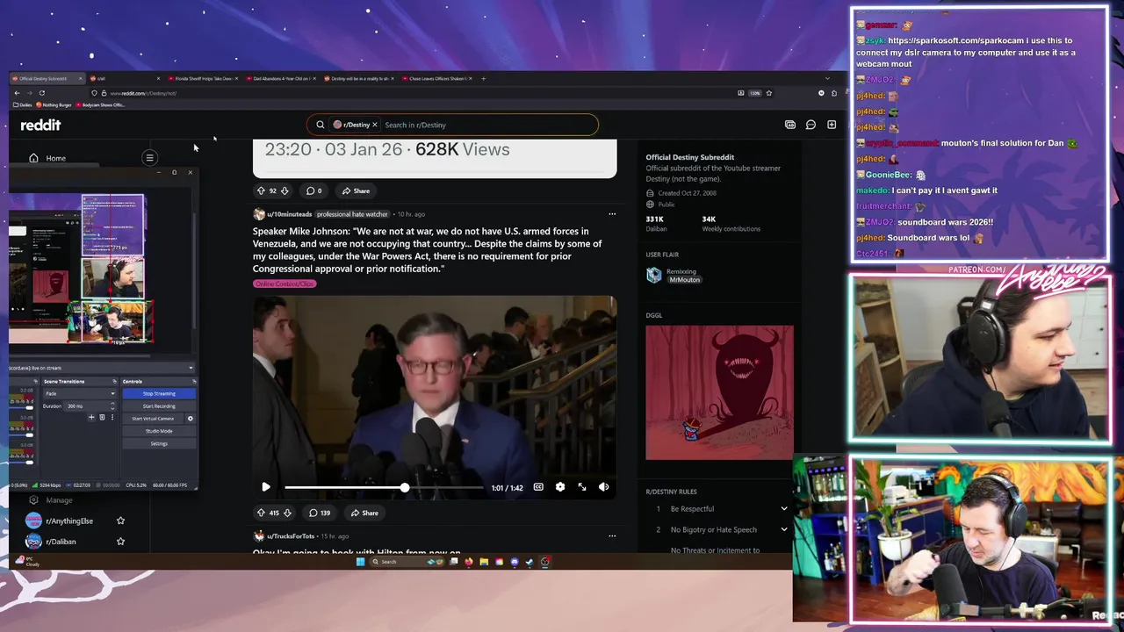Bookmark this page with star icon
1124x632 pixels.
[x=769, y=93]
